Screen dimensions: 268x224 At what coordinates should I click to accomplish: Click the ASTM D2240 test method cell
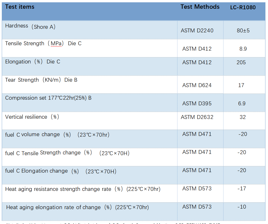197,31
